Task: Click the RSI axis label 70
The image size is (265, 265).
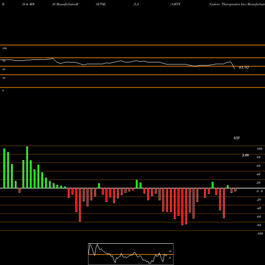Action: click(4, 61)
